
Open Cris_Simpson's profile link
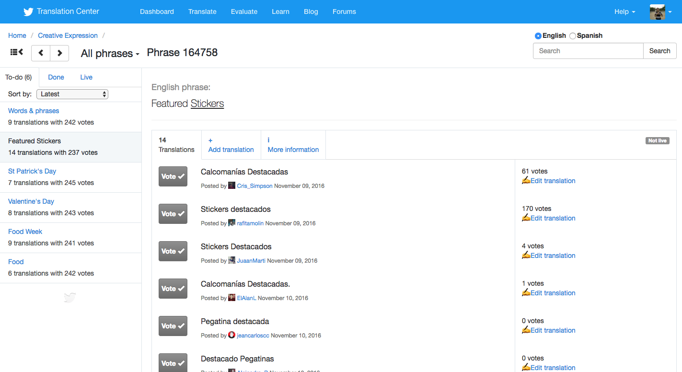254,186
